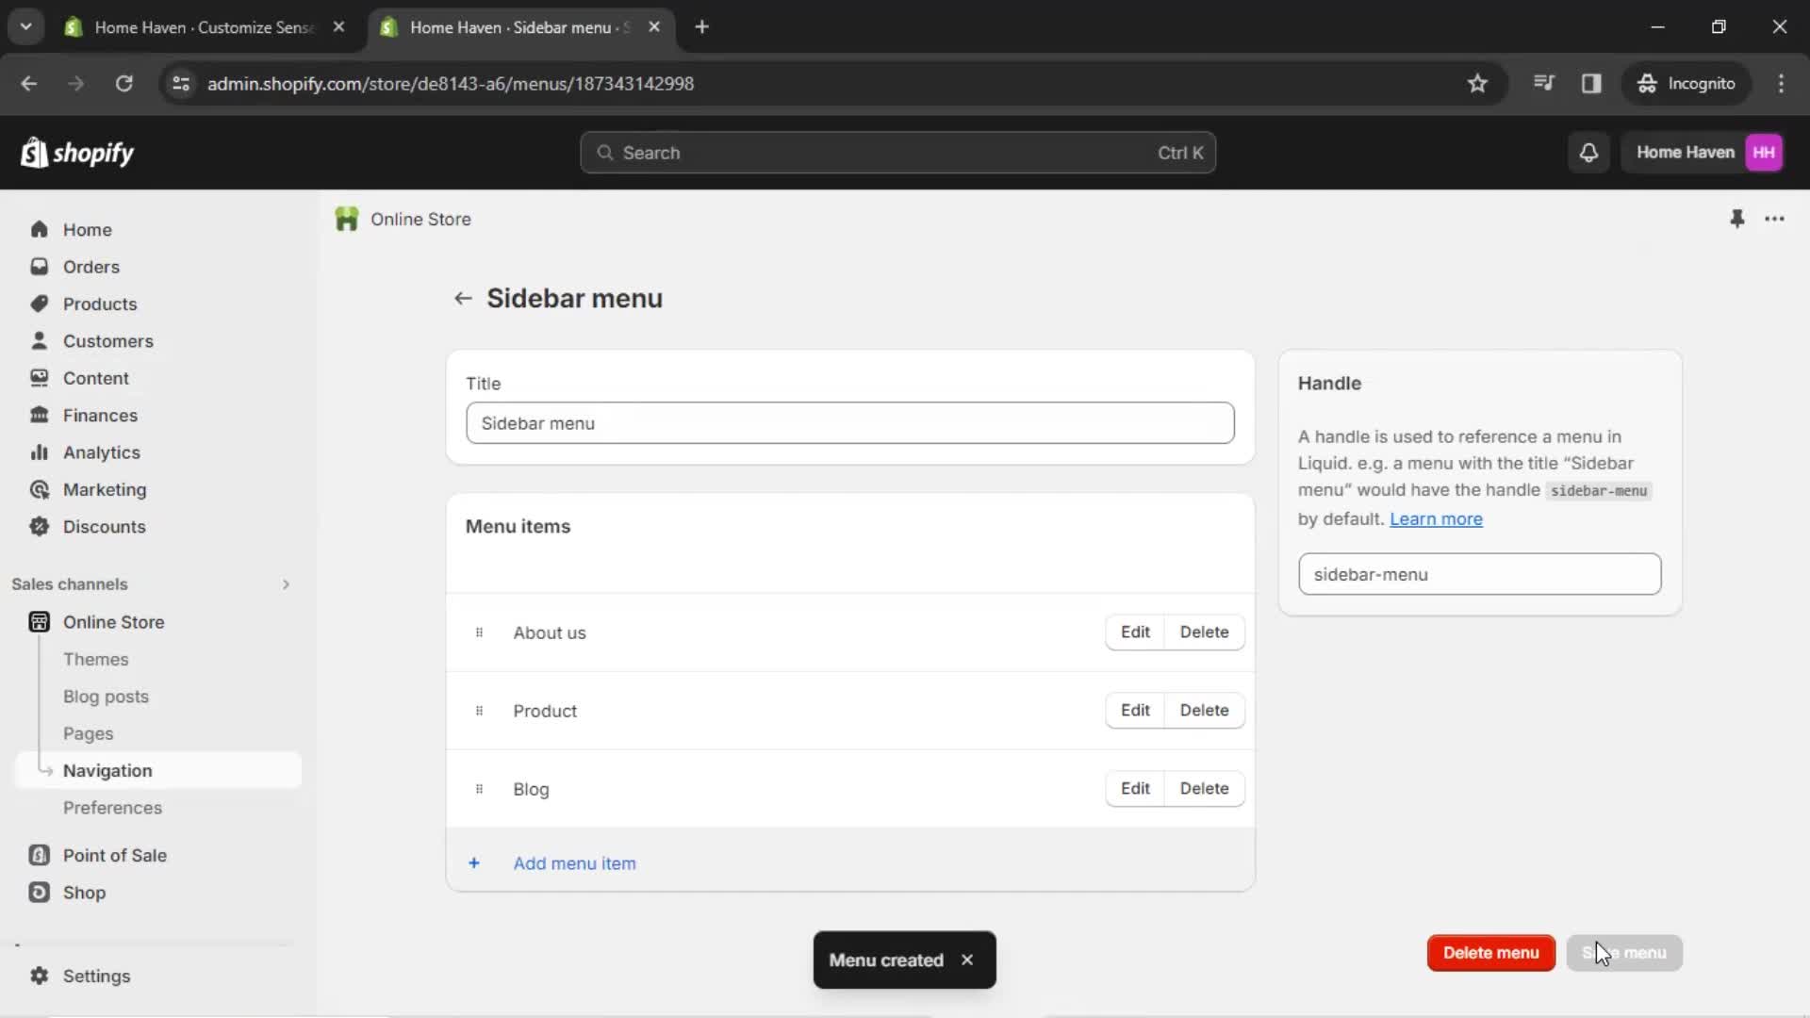Click the Products sidebar icon
The height and width of the screenshot is (1018, 1810).
tap(39, 304)
